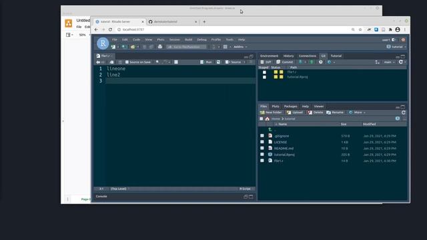Screen dimensions: 427x240
Task: Click the Git gear more icon
Action: pyautogui.click(x=329, y=62)
